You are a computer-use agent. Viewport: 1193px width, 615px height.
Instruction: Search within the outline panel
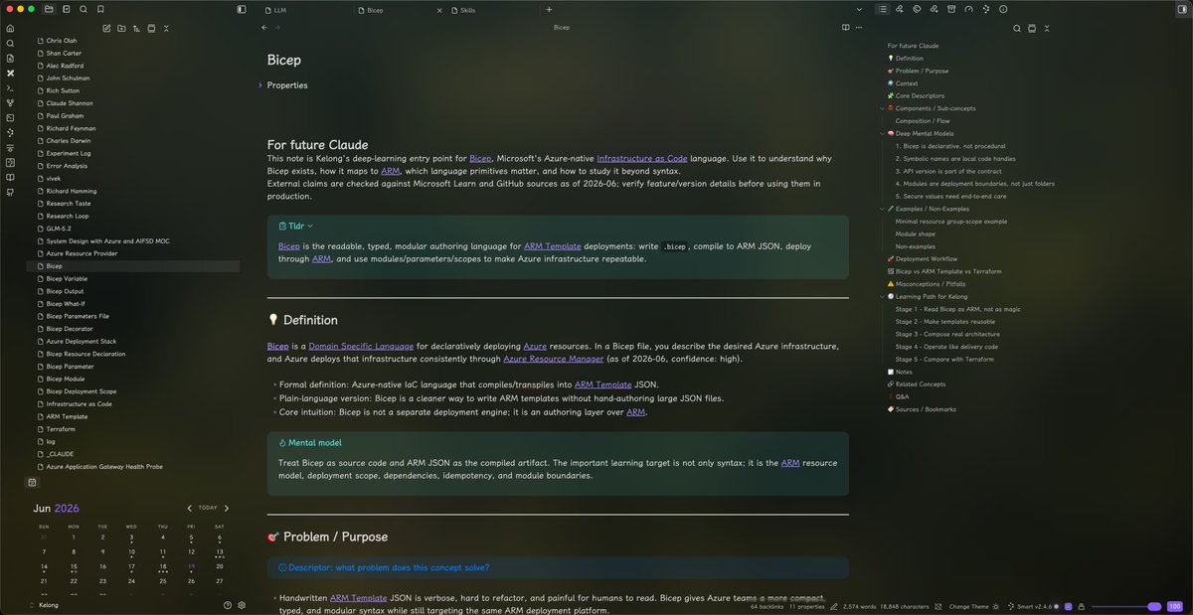pos(1017,28)
